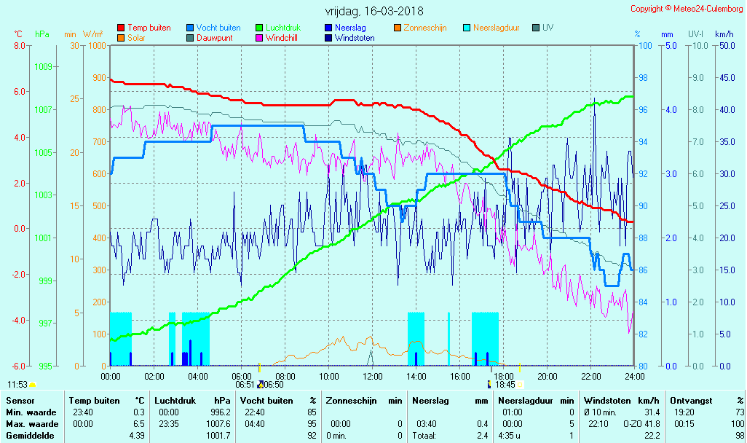Click the UV legend label
Viewport: 747px width, 443px height.
[548, 28]
